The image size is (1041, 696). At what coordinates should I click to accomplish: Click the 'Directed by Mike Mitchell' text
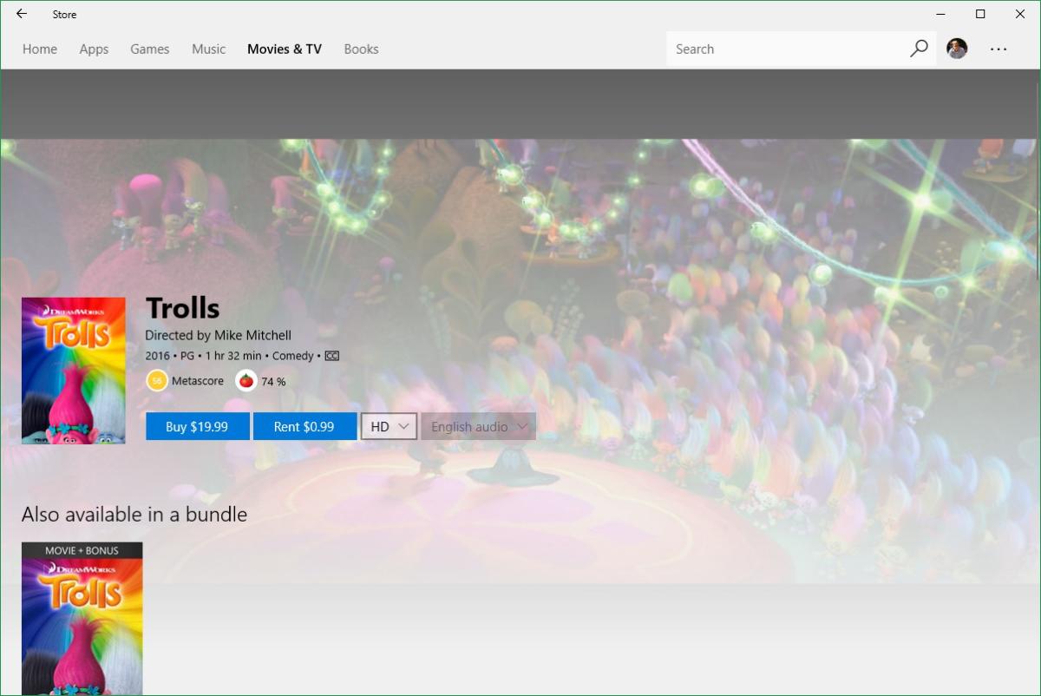point(218,335)
